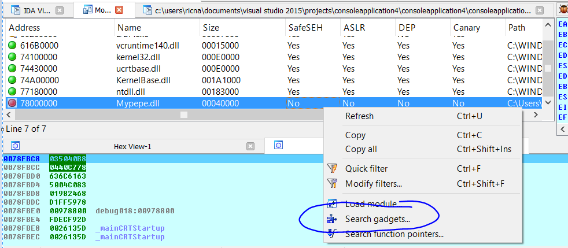This screenshot has width=568, height=248.
Task: Choose Refresh from the context menu
Action: 359,116
